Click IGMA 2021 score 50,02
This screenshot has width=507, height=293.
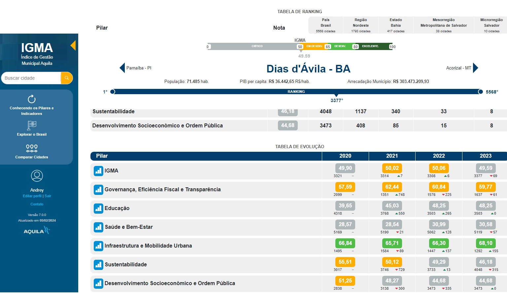click(x=392, y=168)
